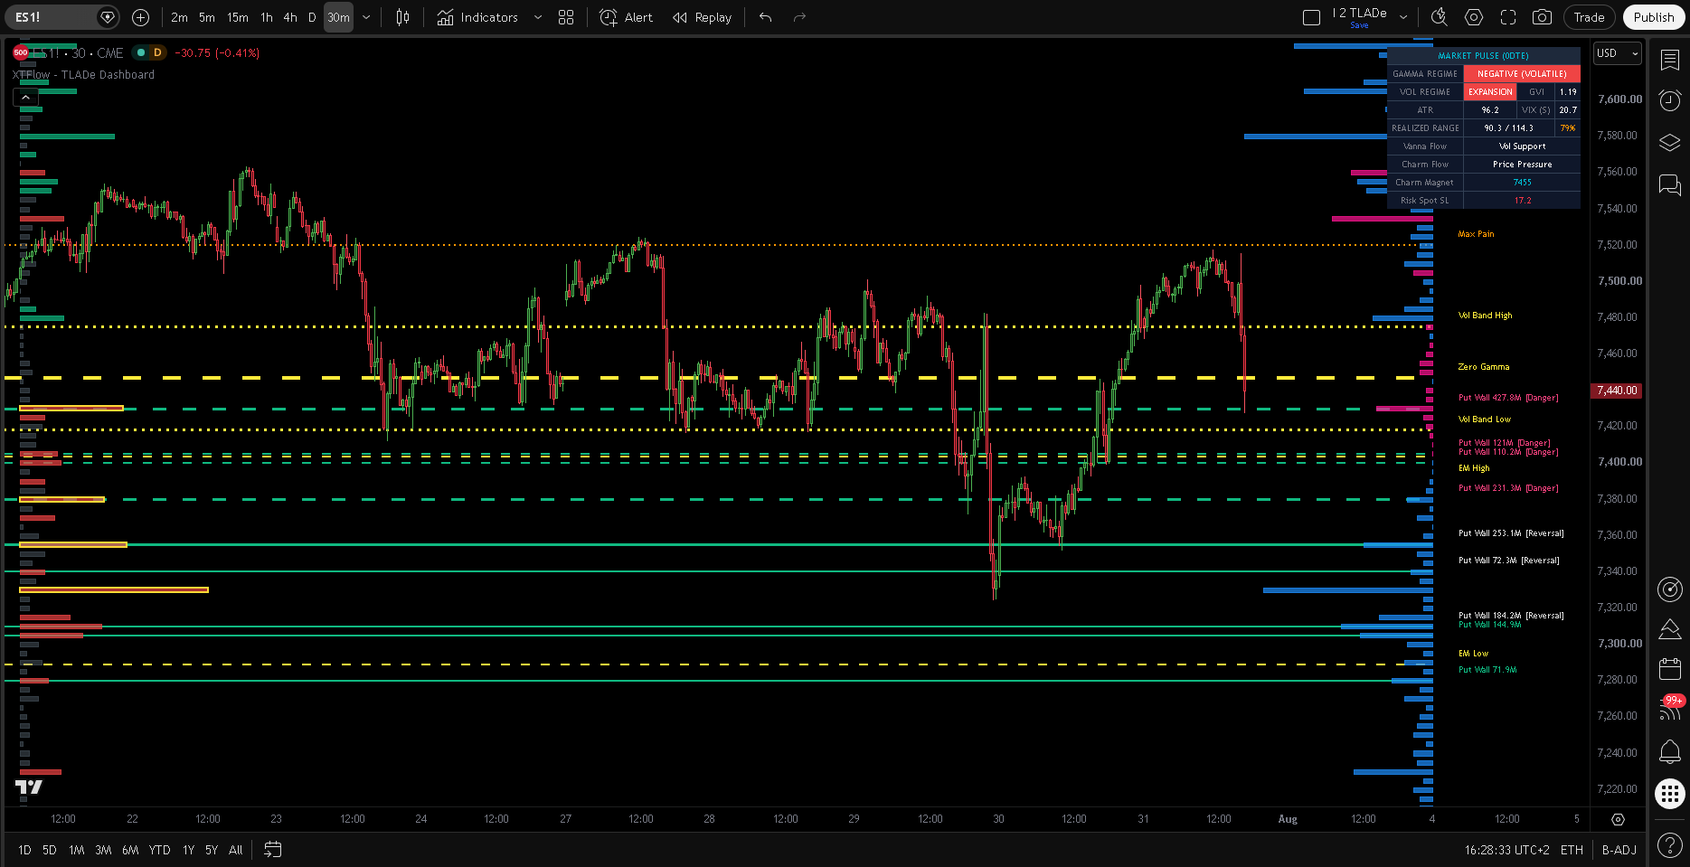The width and height of the screenshot is (1690, 867).
Task: Open the watchlist panel icon
Action: [1669, 60]
